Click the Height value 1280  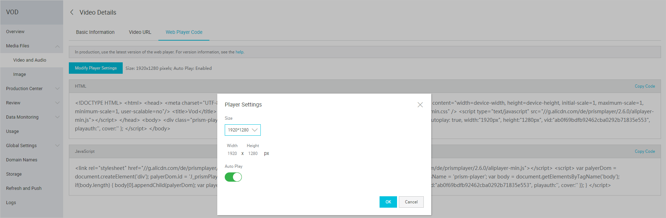pos(253,154)
